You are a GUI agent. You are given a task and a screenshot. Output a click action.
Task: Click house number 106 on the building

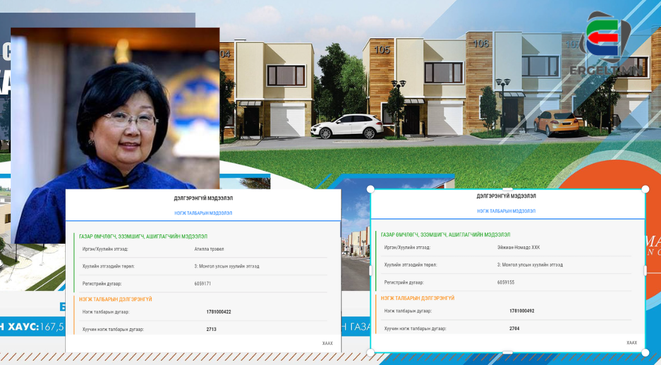481,44
